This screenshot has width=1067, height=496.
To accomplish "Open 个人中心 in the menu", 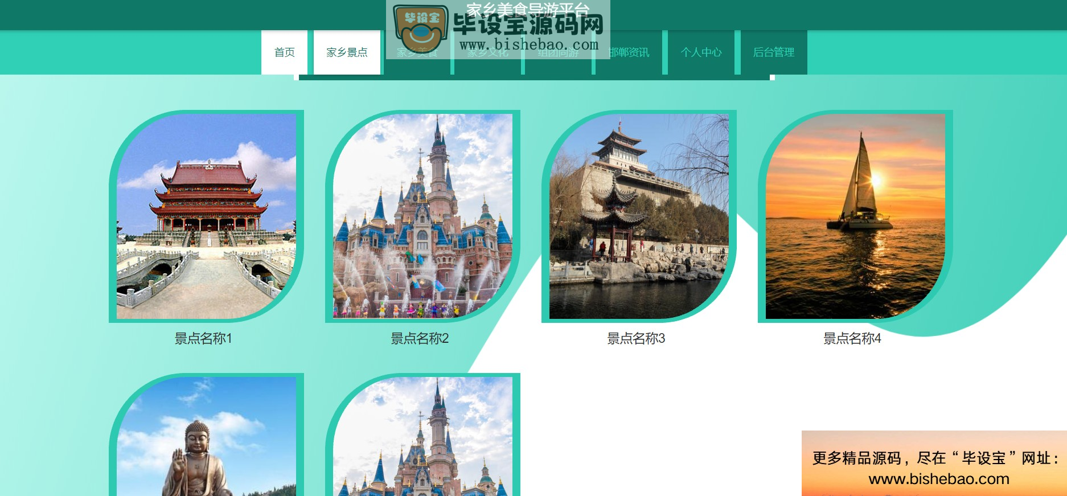I will pyautogui.click(x=701, y=52).
